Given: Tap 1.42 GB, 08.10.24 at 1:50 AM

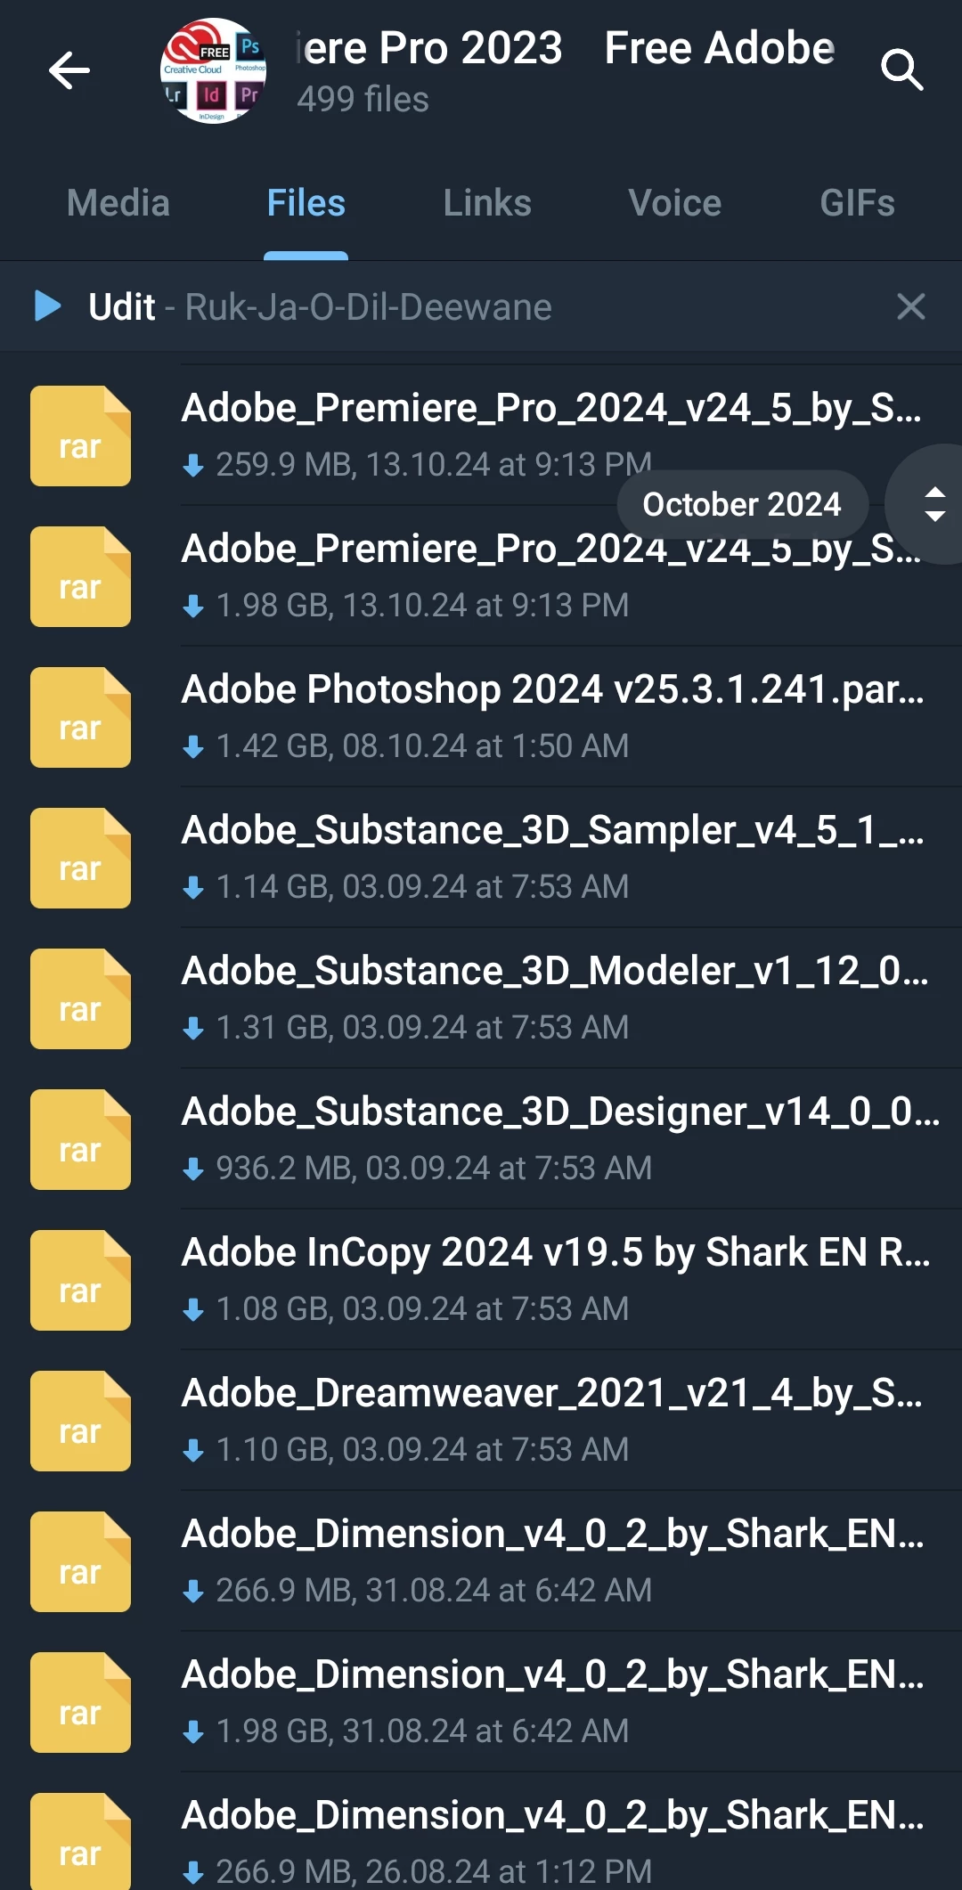Looking at the screenshot, I should click(x=423, y=746).
